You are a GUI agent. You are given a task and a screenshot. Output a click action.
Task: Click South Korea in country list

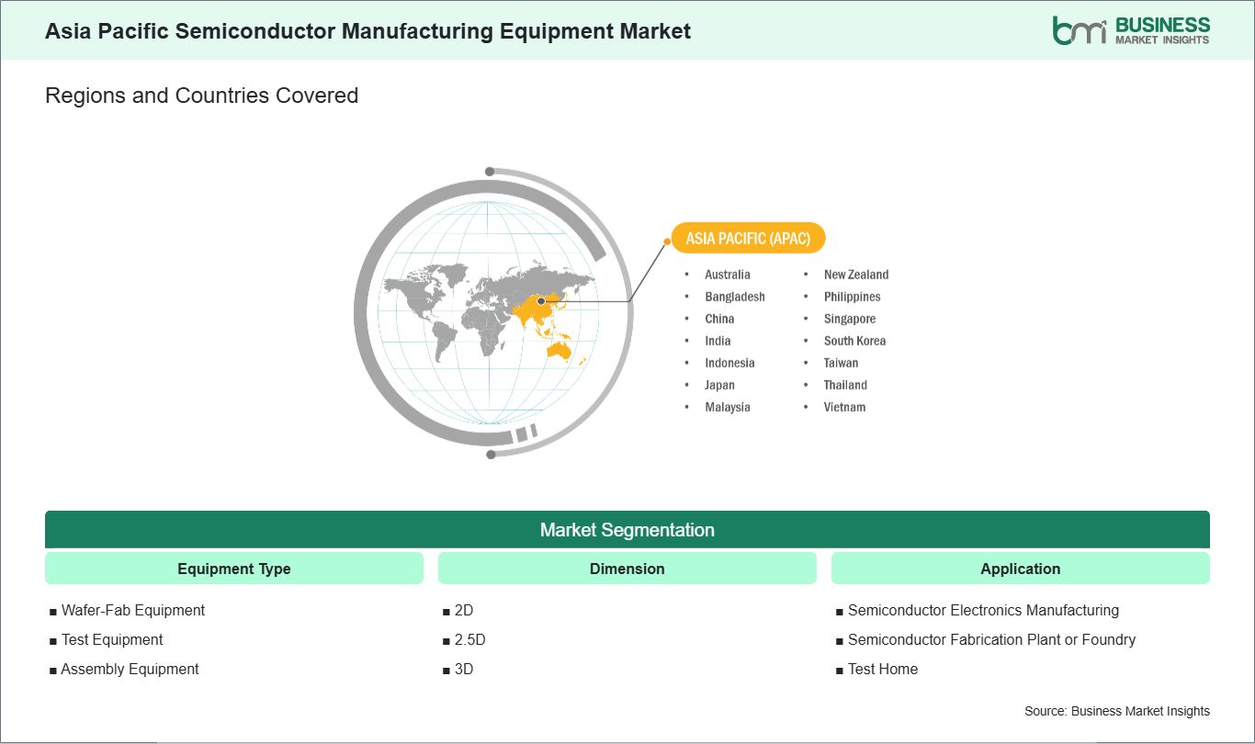click(x=854, y=341)
